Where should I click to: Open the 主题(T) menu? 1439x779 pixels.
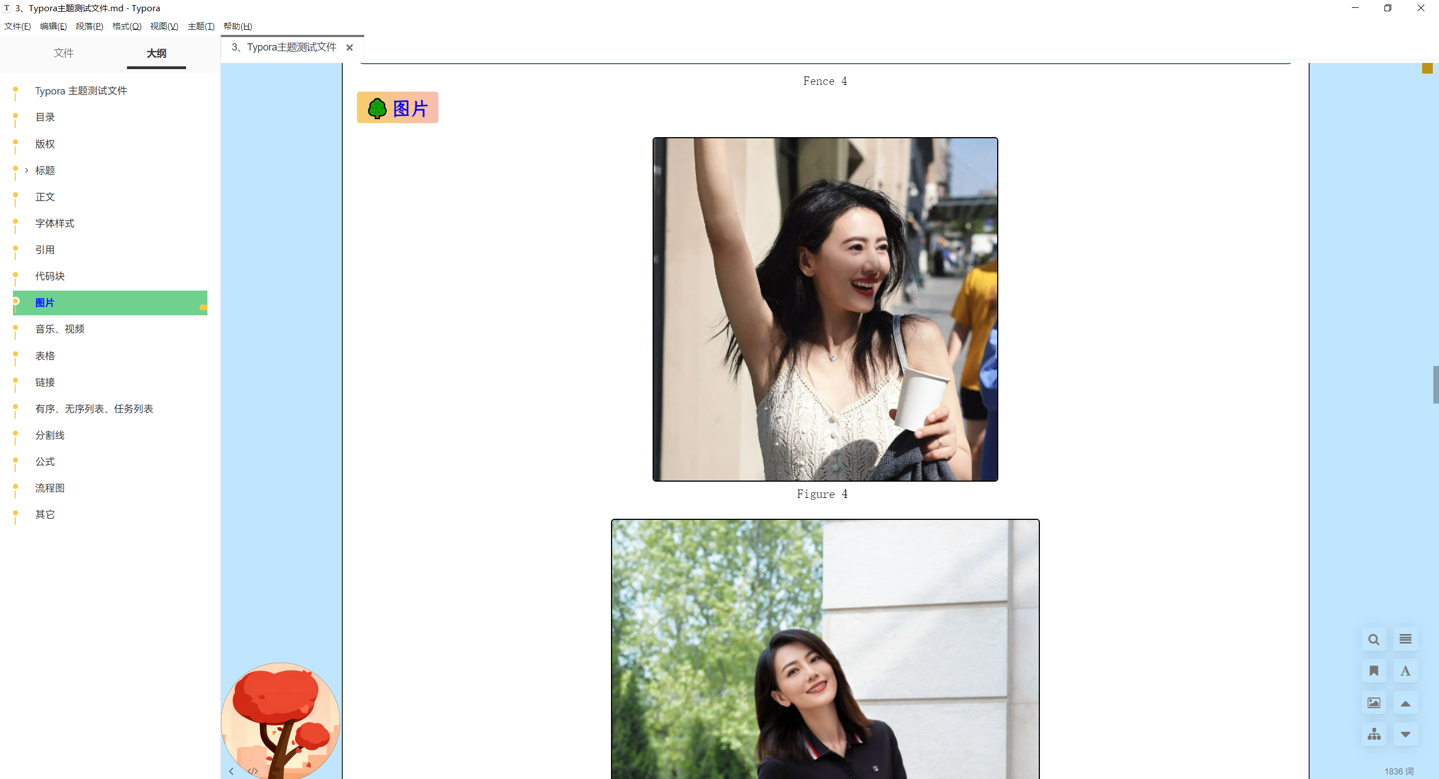[201, 26]
